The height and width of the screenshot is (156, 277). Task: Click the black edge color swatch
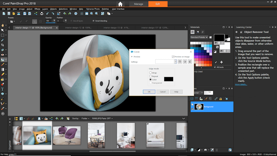tap(168, 79)
